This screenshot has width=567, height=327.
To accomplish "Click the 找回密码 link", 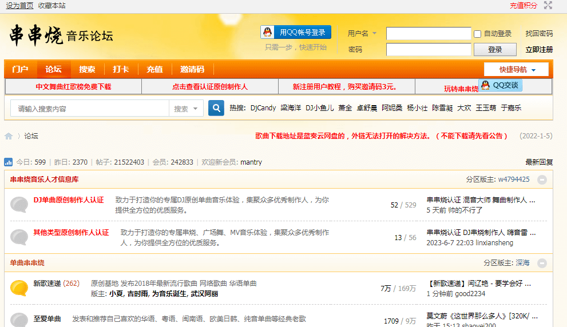I will tap(539, 34).
